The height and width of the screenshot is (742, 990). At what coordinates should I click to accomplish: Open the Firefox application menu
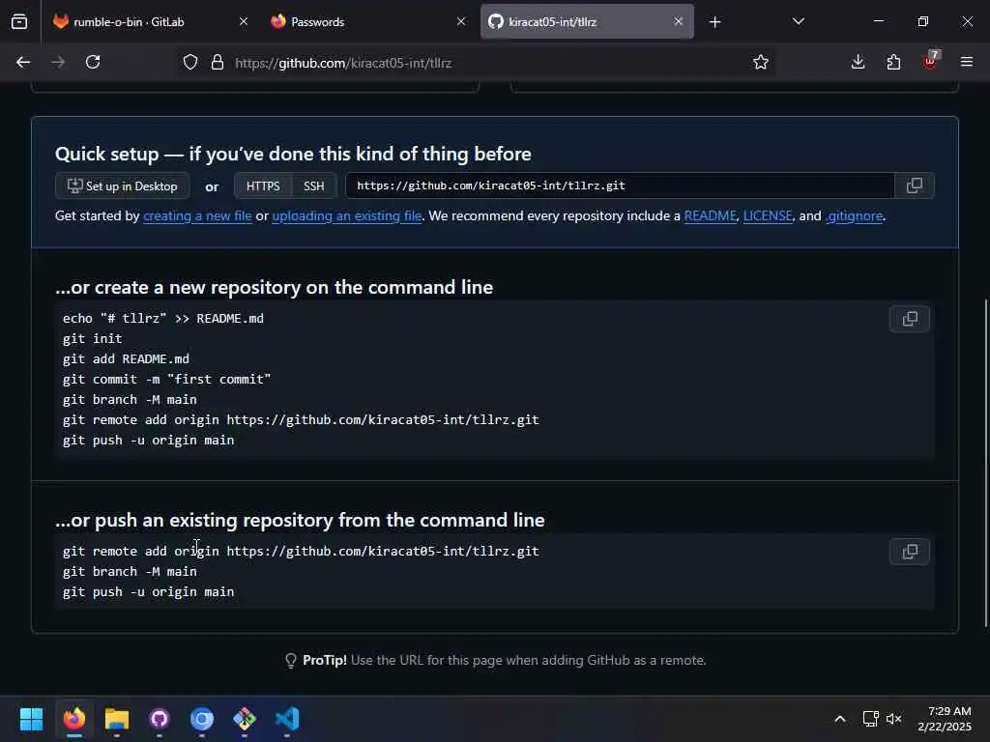point(966,62)
